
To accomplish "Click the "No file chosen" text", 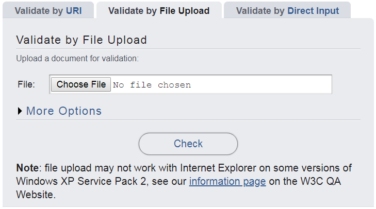I will pos(152,85).
